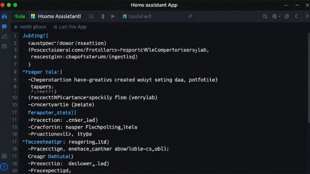Open the home icon in the sidebar
The height and width of the screenshot is (174, 310).
click(4, 17)
